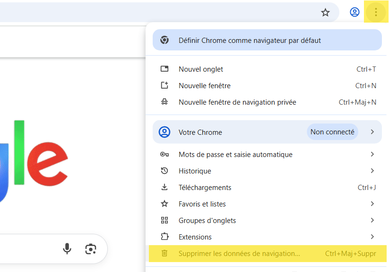This screenshot has width=389, height=272.
Task: Click the key icon for Mots de passe
Action: coord(164,155)
